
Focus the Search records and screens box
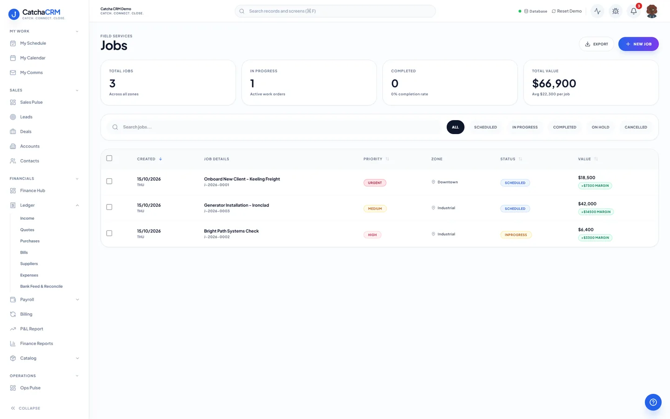tap(335, 11)
